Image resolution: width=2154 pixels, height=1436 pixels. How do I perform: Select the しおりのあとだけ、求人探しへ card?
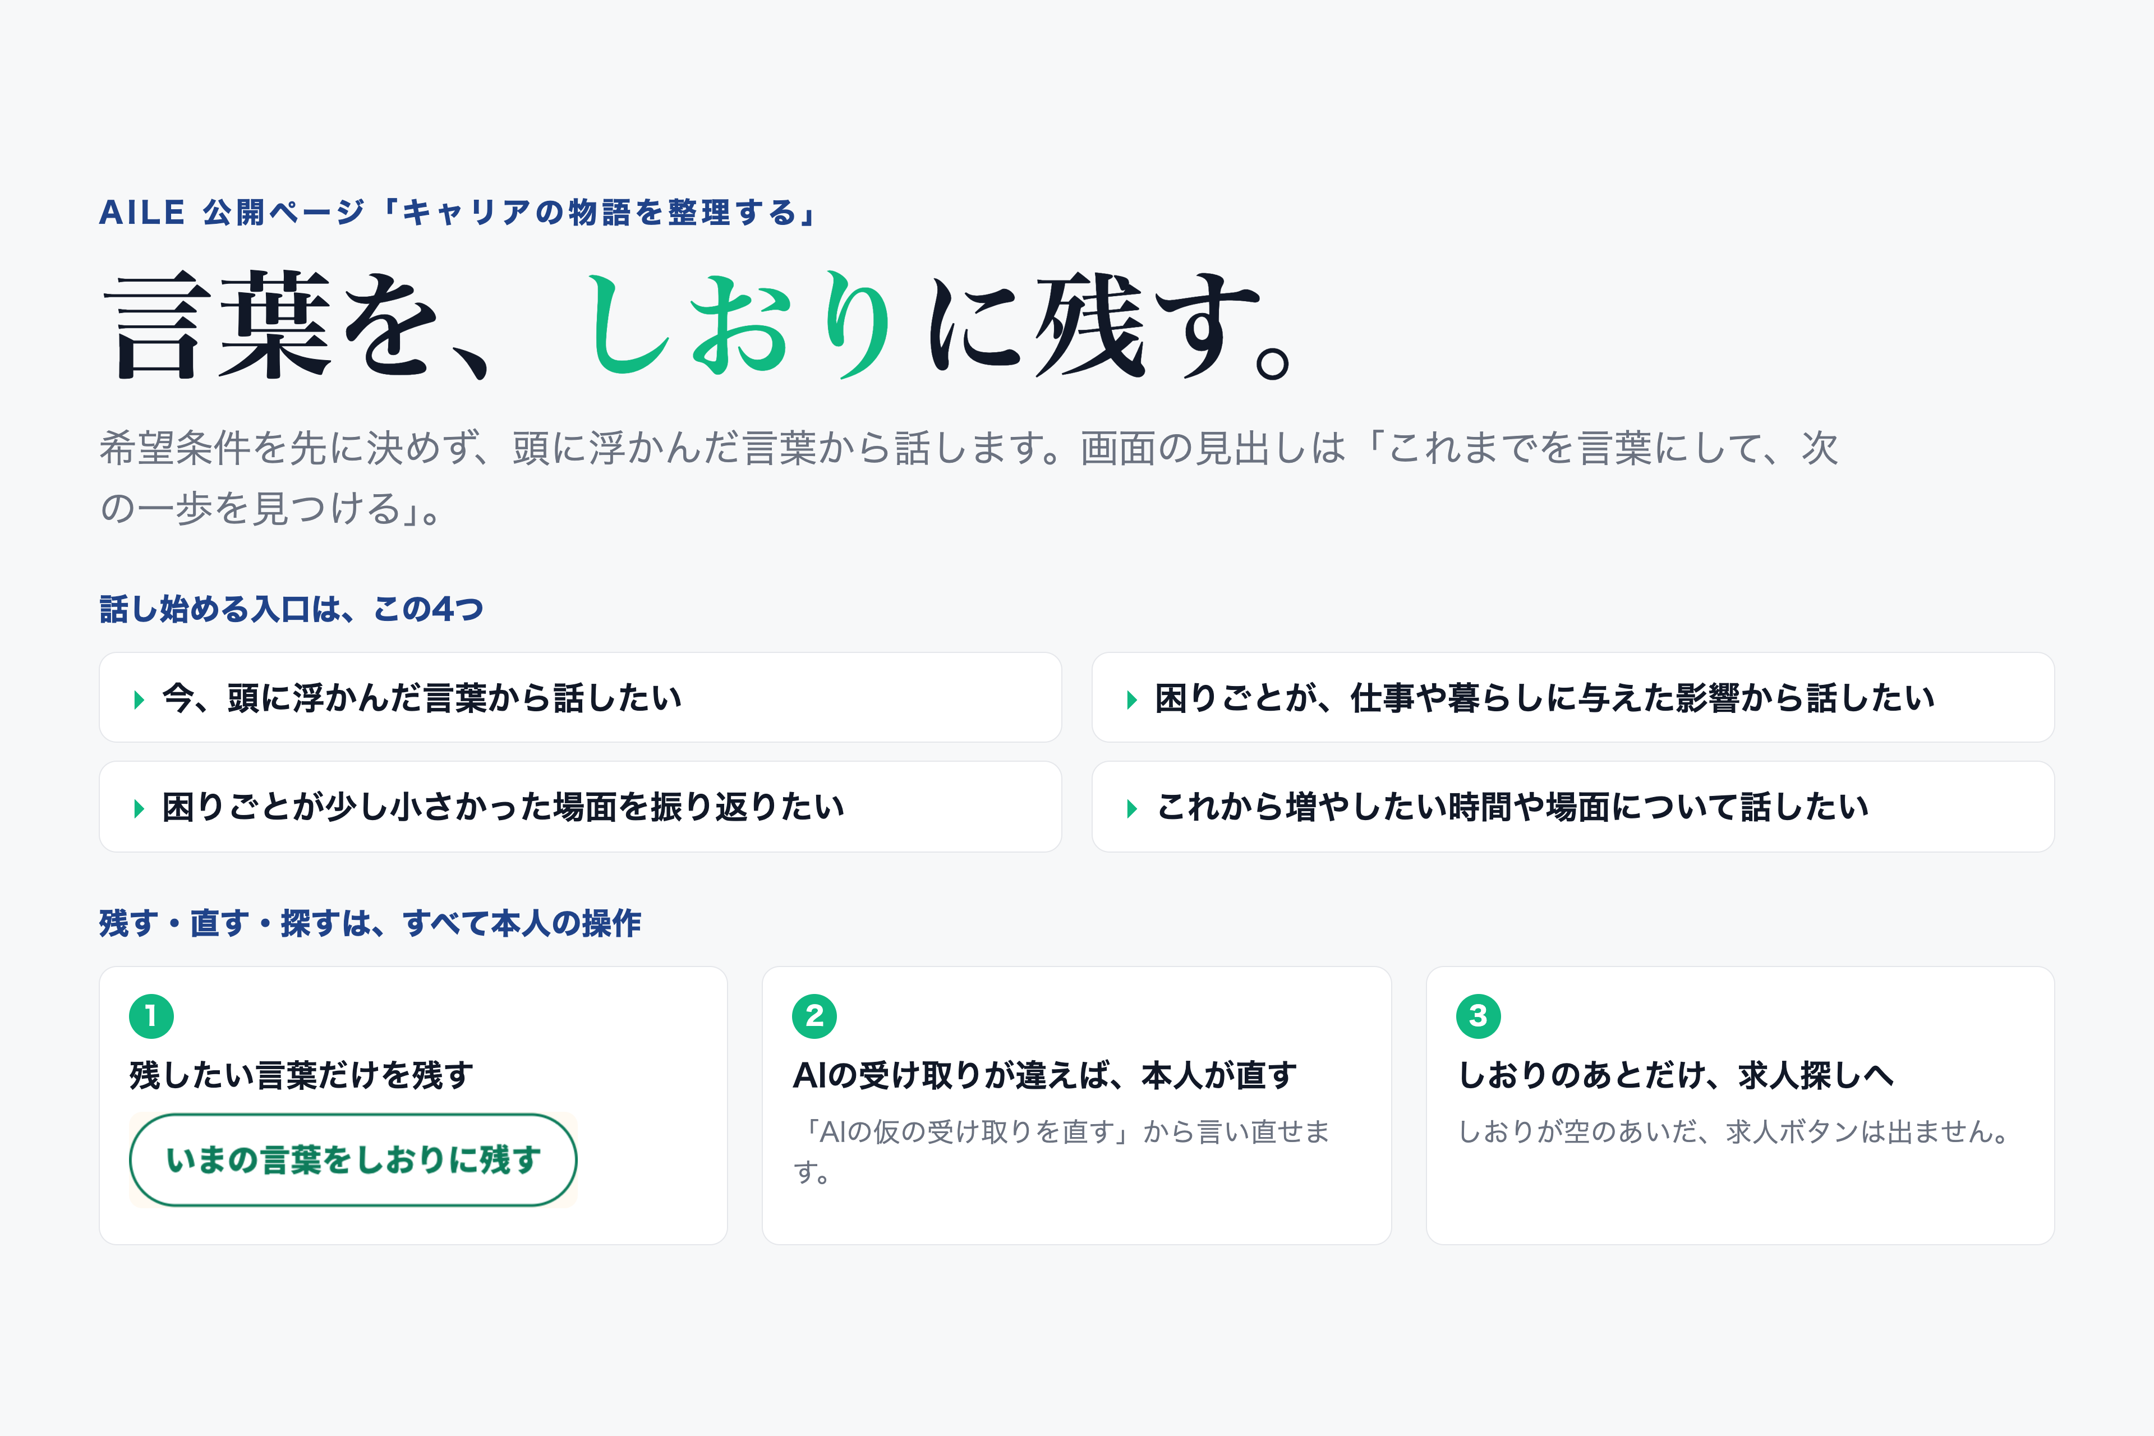[x=1740, y=1106]
